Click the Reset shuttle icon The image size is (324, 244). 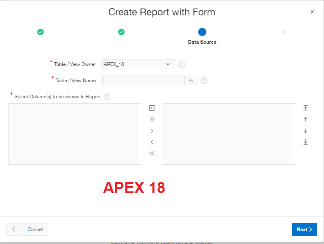tap(152, 108)
